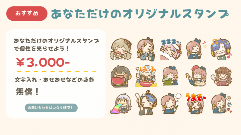This screenshot has width=241, height=135.
Task: Click the singing girl with microphone sticker
Action: pos(196,49)
